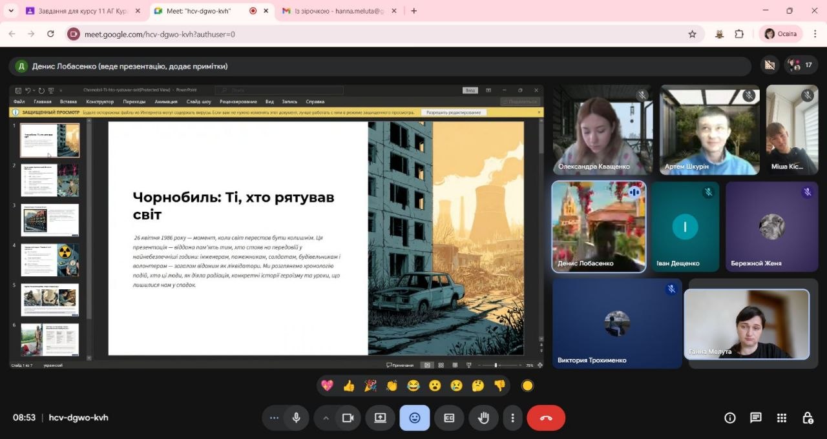Open meeting details info icon
Screen dimensions: 827x439
pos(730,418)
